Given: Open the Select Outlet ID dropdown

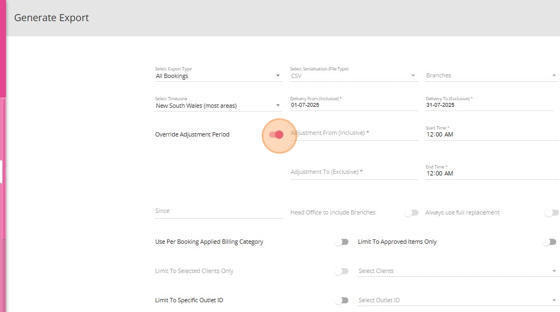Looking at the screenshot, I should (x=457, y=300).
